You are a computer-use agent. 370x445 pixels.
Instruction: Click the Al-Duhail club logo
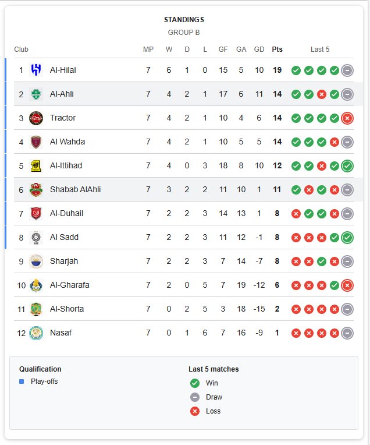tap(36, 213)
